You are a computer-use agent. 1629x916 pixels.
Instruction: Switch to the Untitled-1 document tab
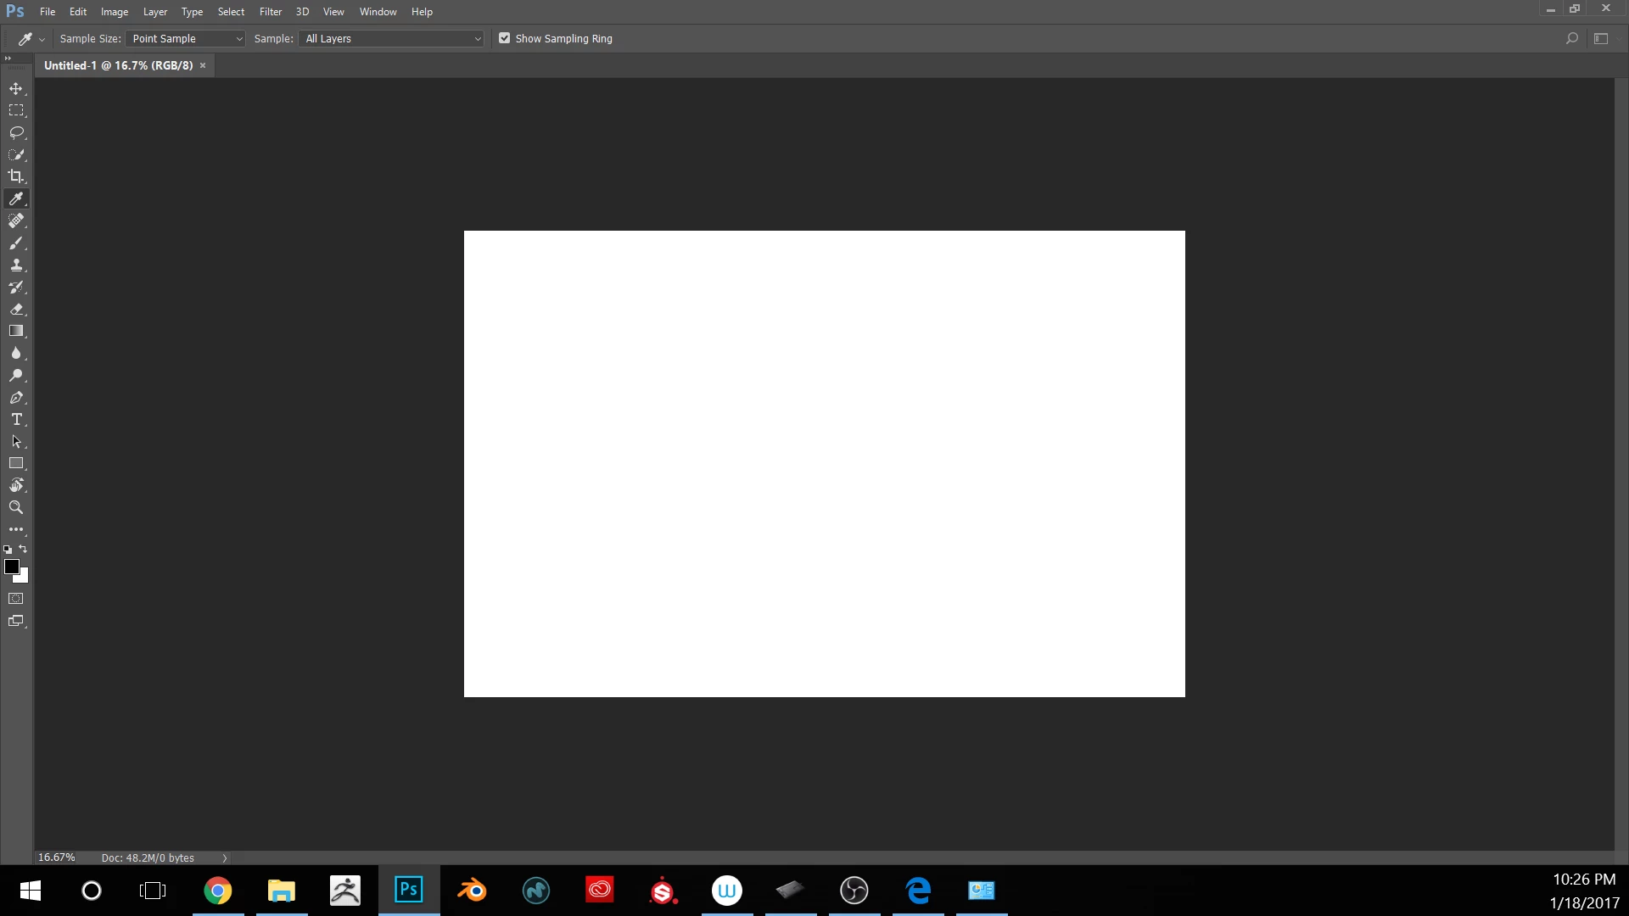(x=119, y=65)
